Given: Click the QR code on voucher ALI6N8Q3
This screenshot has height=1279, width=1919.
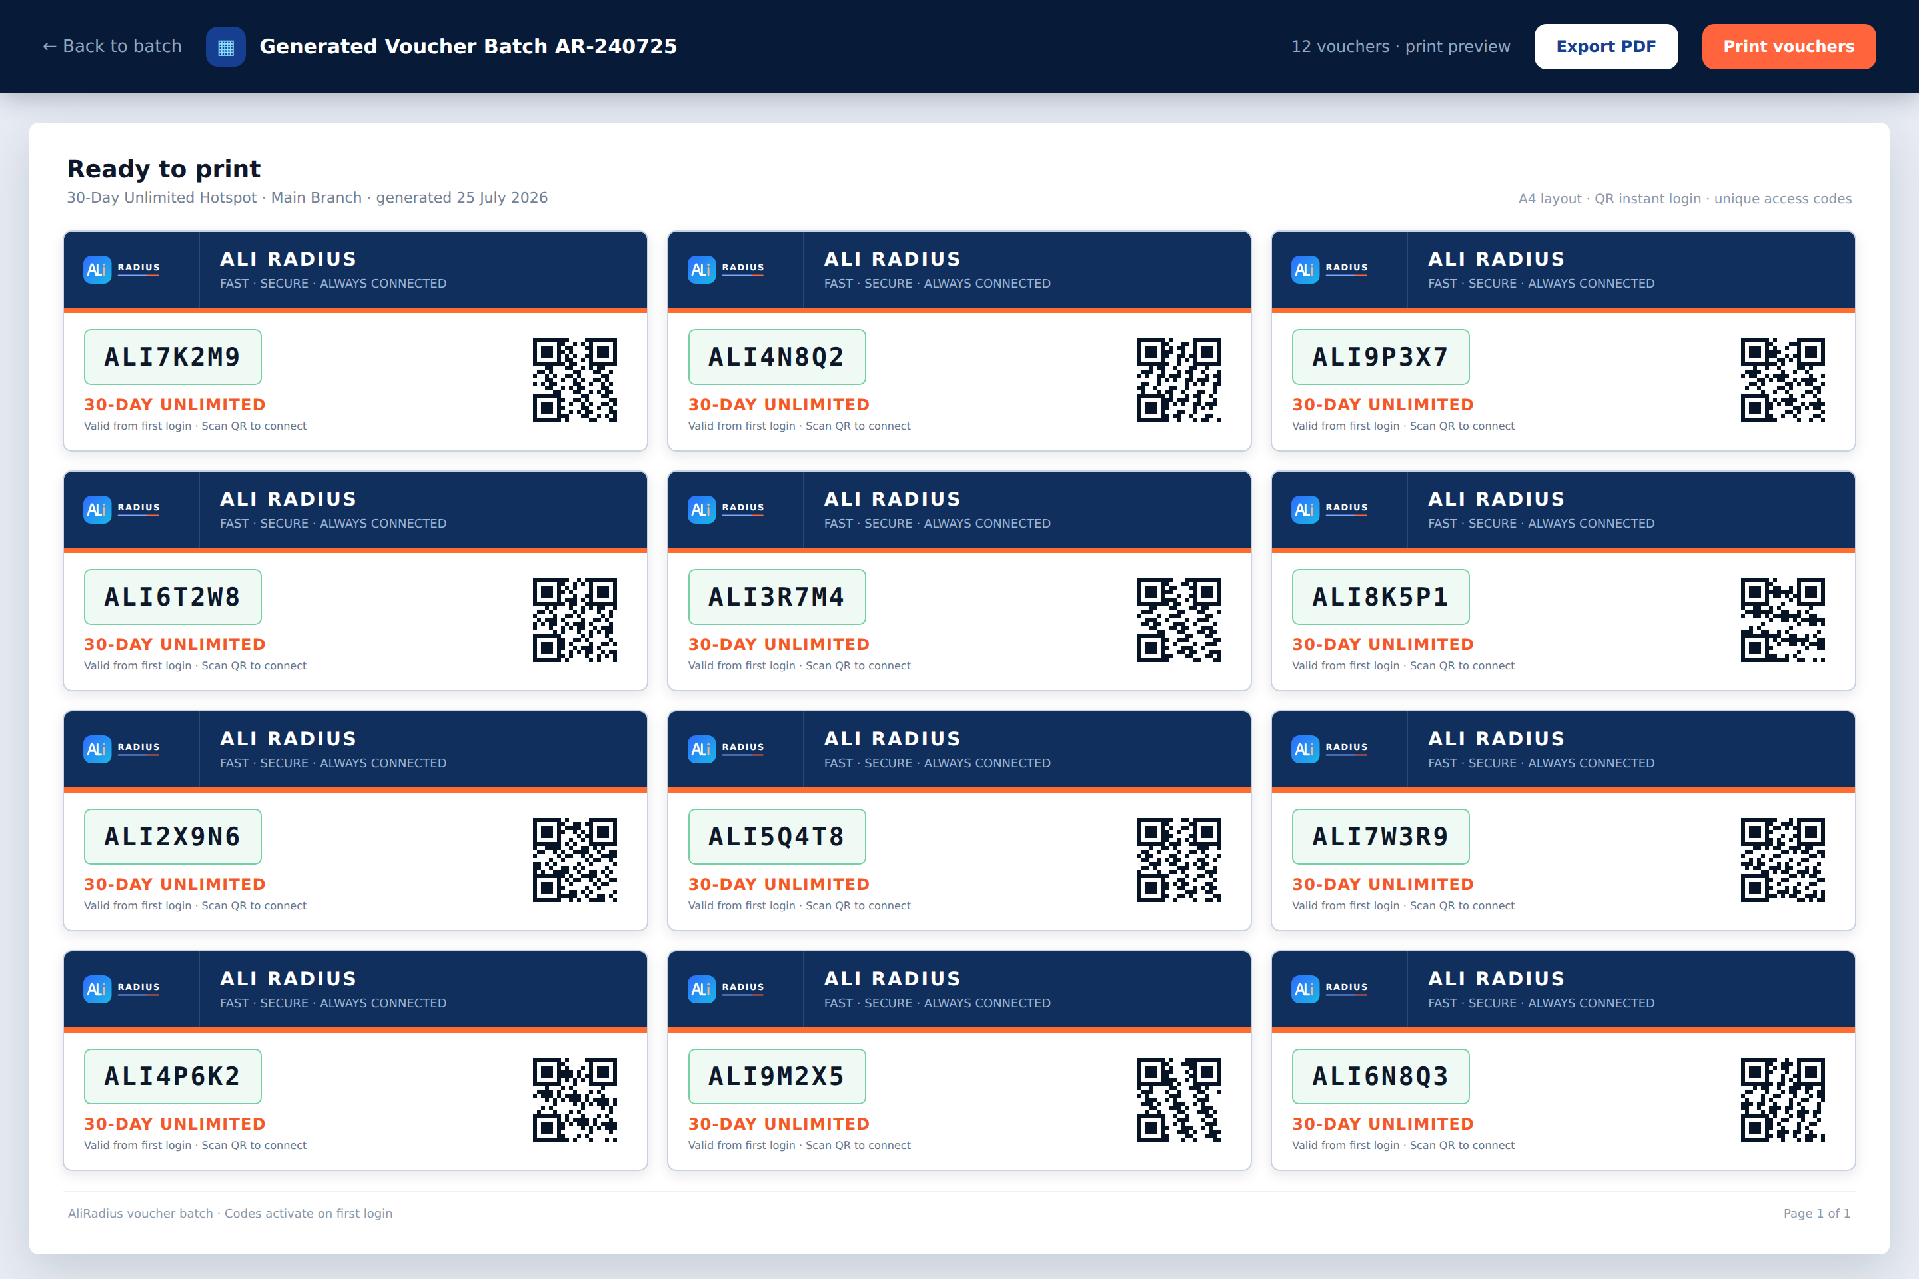Looking at the screenshot, I should 1783,1100.
